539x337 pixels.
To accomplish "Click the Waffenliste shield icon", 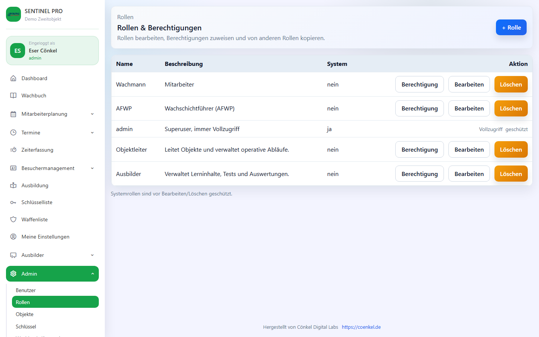I will click(x=13, y=219).
